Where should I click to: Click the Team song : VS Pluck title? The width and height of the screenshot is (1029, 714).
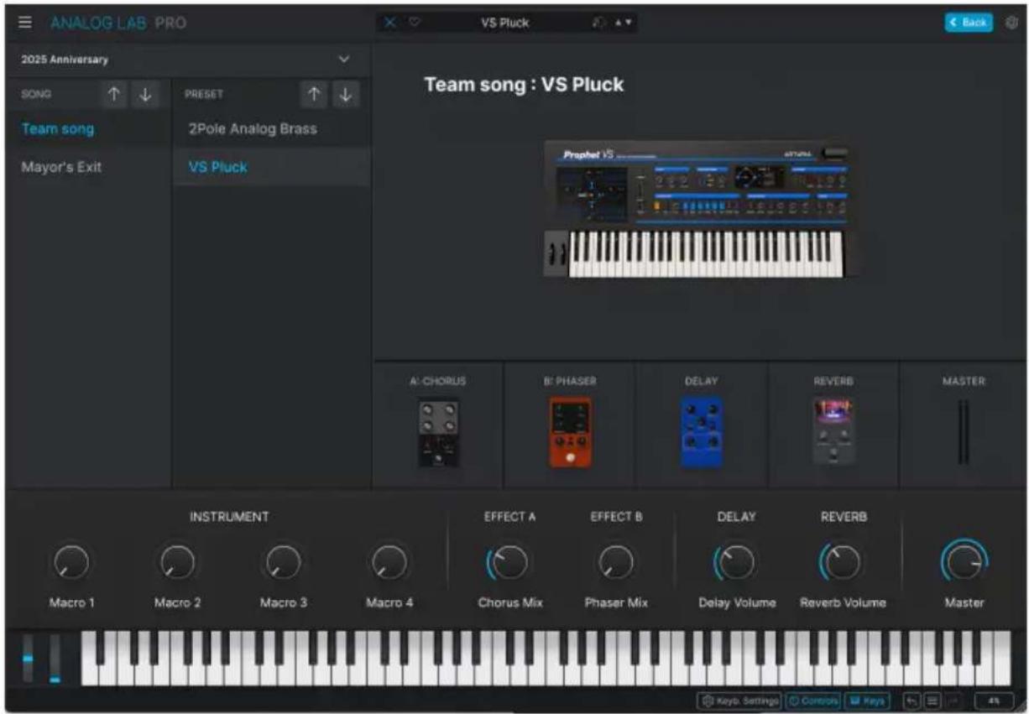coord(524,85)
